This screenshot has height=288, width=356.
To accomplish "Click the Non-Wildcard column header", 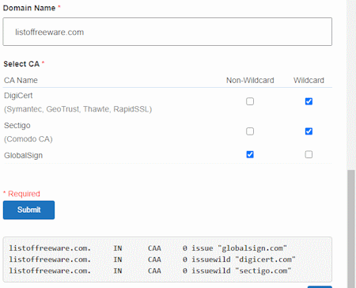I will 250,80.
